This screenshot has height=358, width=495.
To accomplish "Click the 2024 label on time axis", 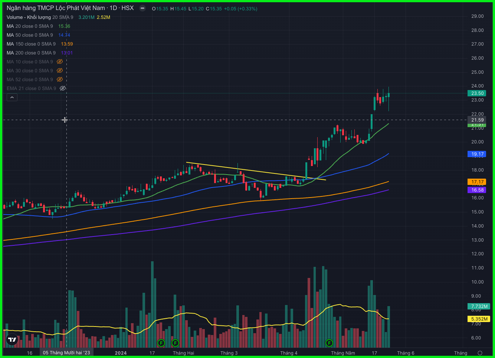I will 121,353.
